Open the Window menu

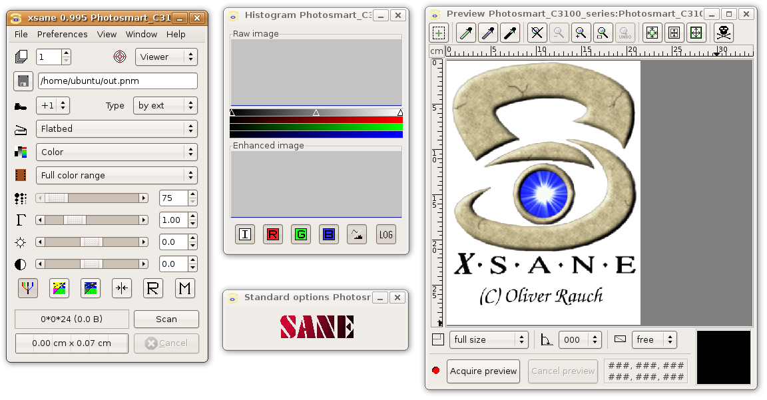click(x=141, y=34)
